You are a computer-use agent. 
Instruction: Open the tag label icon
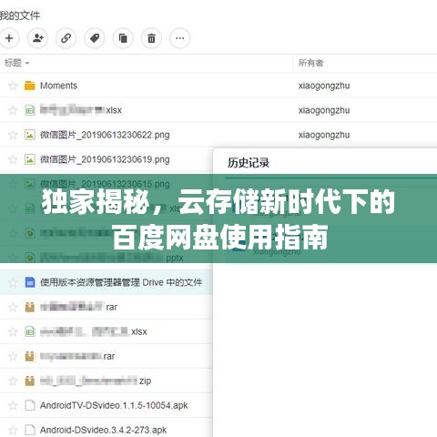[x=95, y=38]
